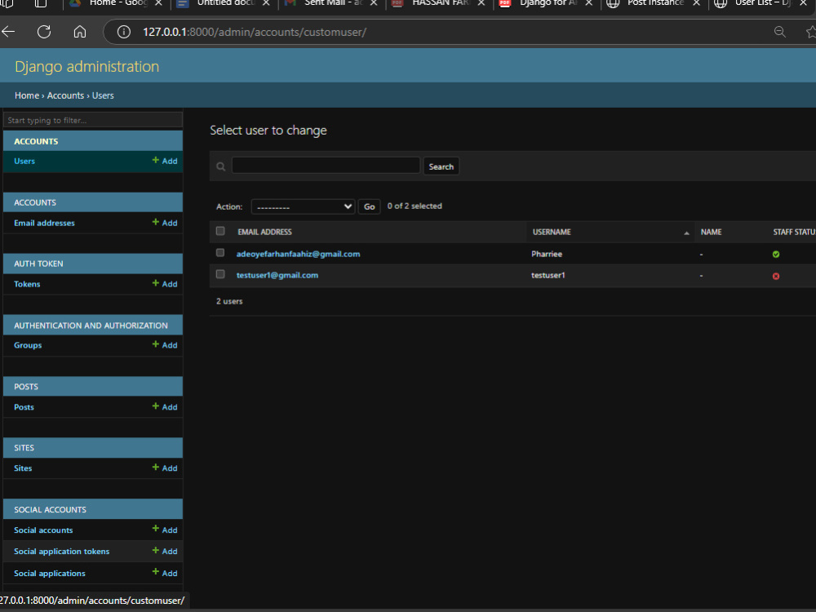Image resolution: width=816 pixels, height=612 pixels.
Task: Go to Home breadcrumb link
Action: (27, 95)
